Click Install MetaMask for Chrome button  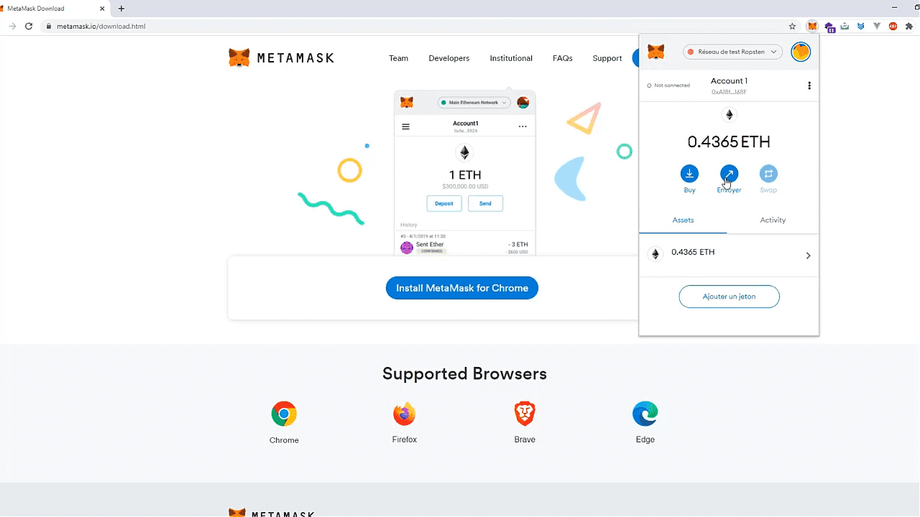point(462,288)
